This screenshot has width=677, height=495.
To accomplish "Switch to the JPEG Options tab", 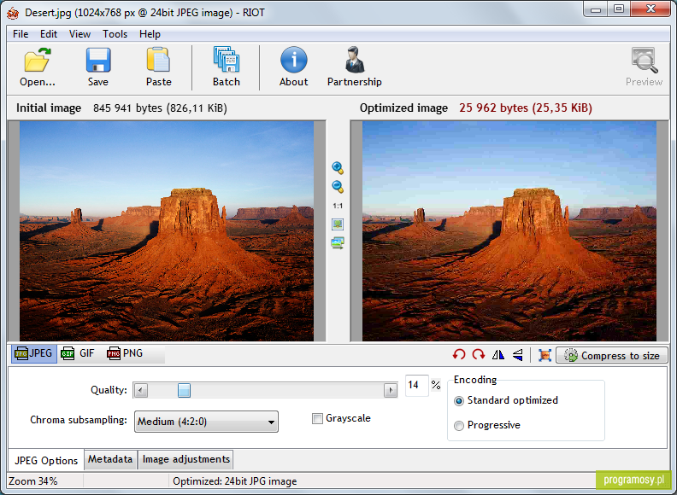I will click(x=46, y=461).
